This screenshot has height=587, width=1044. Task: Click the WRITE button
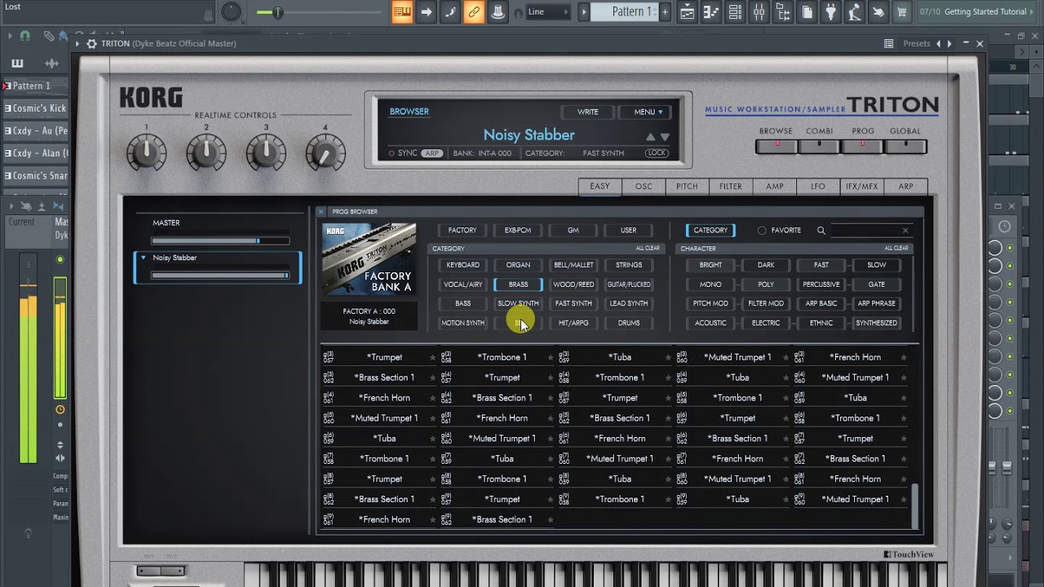tap(588, 112)
